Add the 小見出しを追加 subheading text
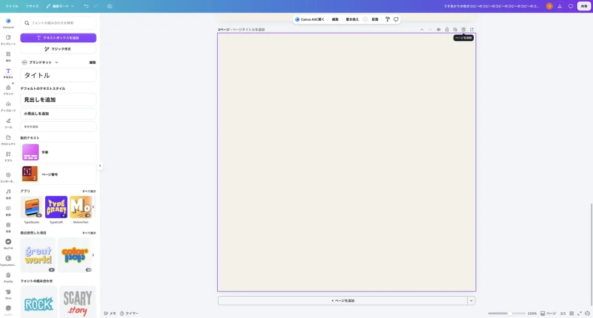The image size is (593, 318). click(x=58, y=114)
